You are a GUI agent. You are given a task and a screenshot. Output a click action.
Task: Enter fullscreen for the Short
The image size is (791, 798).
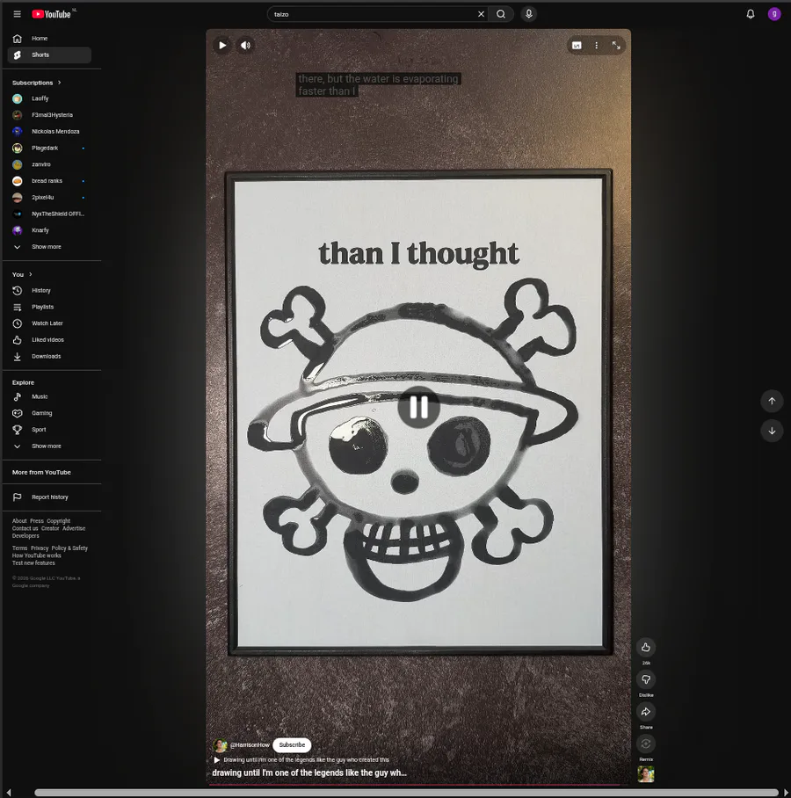(616, 46)
